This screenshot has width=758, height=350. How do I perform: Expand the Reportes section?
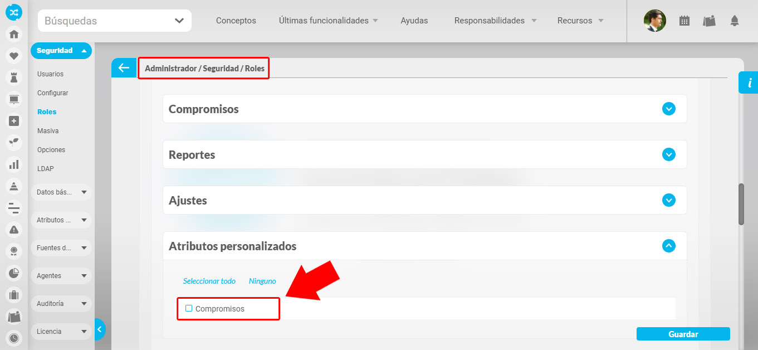[668, 154]
